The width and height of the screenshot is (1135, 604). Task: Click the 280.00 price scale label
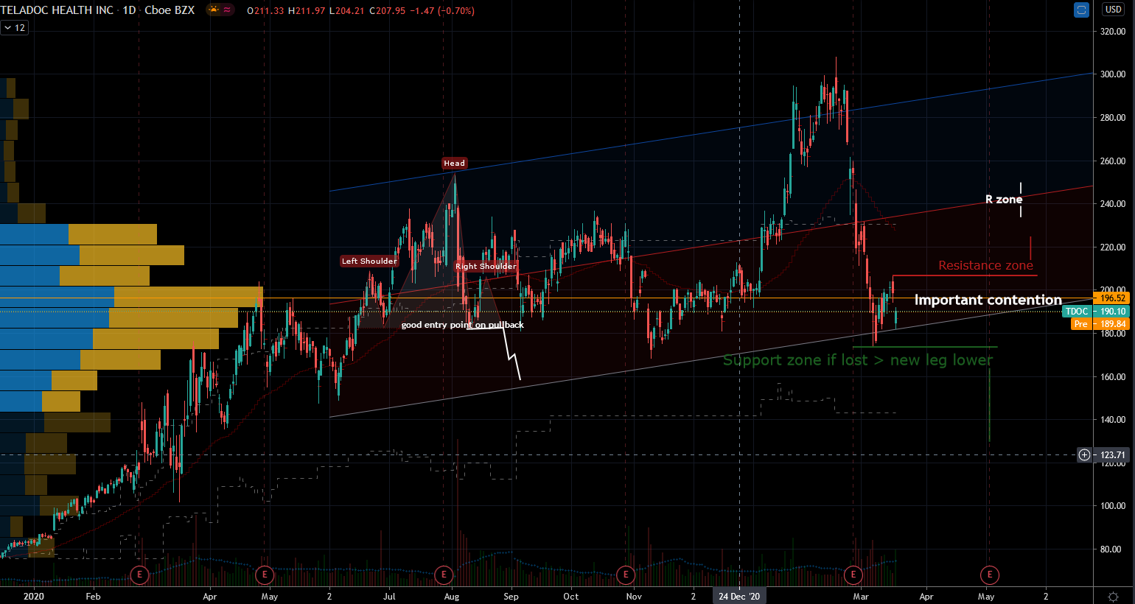click(x=1113, y=118)
